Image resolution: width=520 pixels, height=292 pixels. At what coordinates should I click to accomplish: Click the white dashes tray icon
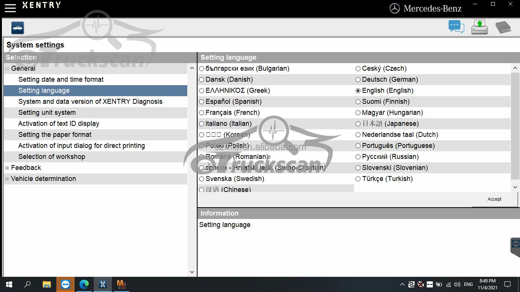coord(430,284)
